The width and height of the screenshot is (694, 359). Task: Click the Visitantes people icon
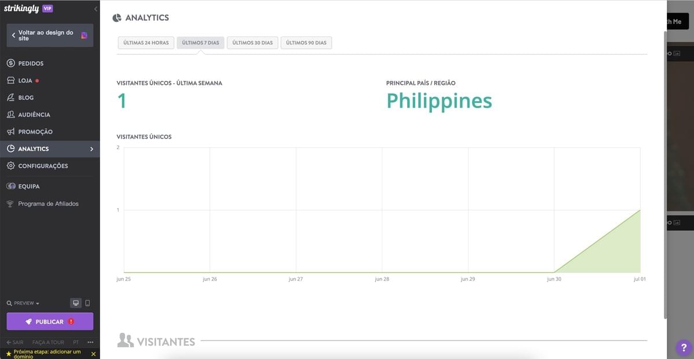(x=125, y=341)
